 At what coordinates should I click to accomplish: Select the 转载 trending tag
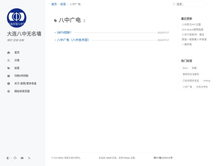[x=194, y=68]
